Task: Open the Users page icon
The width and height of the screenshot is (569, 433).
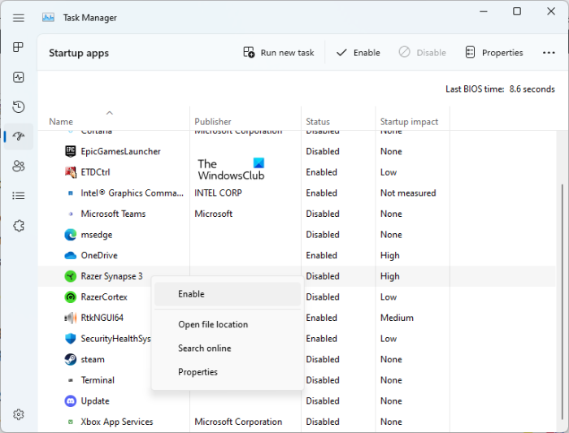Action: click(19, 166)
